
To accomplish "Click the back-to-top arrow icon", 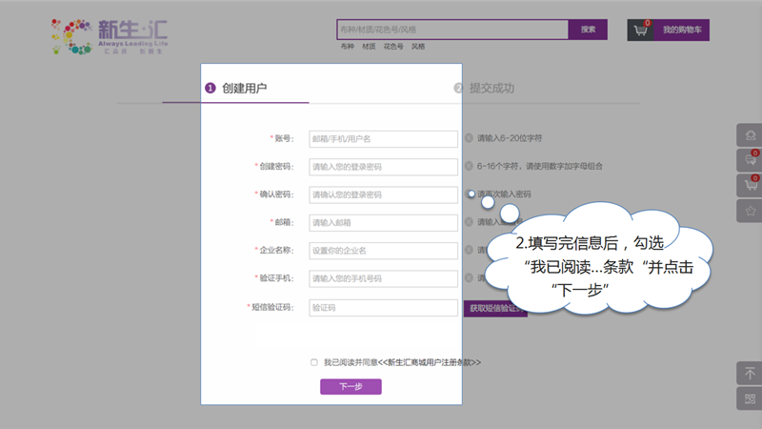I will click(750, 374).
